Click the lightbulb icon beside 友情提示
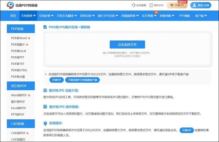Image resolution: width=219 pixels, height=142 pixels. click(x=45, y=123)
